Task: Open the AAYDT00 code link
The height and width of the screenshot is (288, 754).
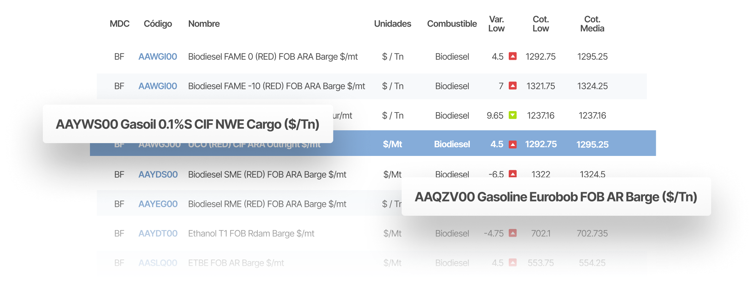Action: pyautogui.click(x=158, y=234)
